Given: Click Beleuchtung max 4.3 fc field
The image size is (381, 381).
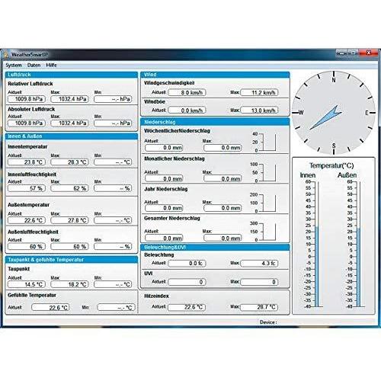Looking at the screenshot, I should (259, 264).
